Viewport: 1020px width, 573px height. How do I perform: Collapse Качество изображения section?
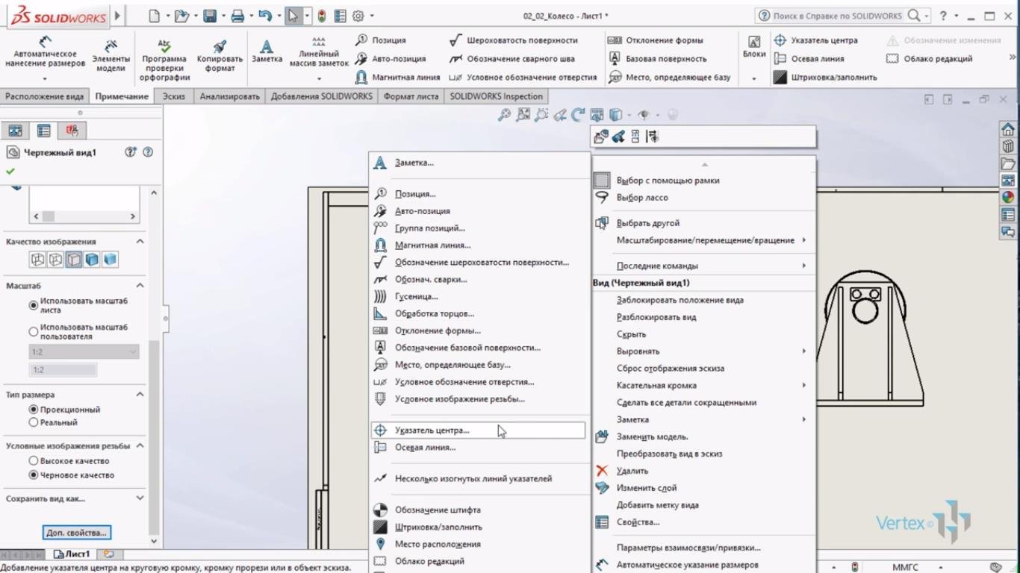pyautogui.click(x=140, y=242)
